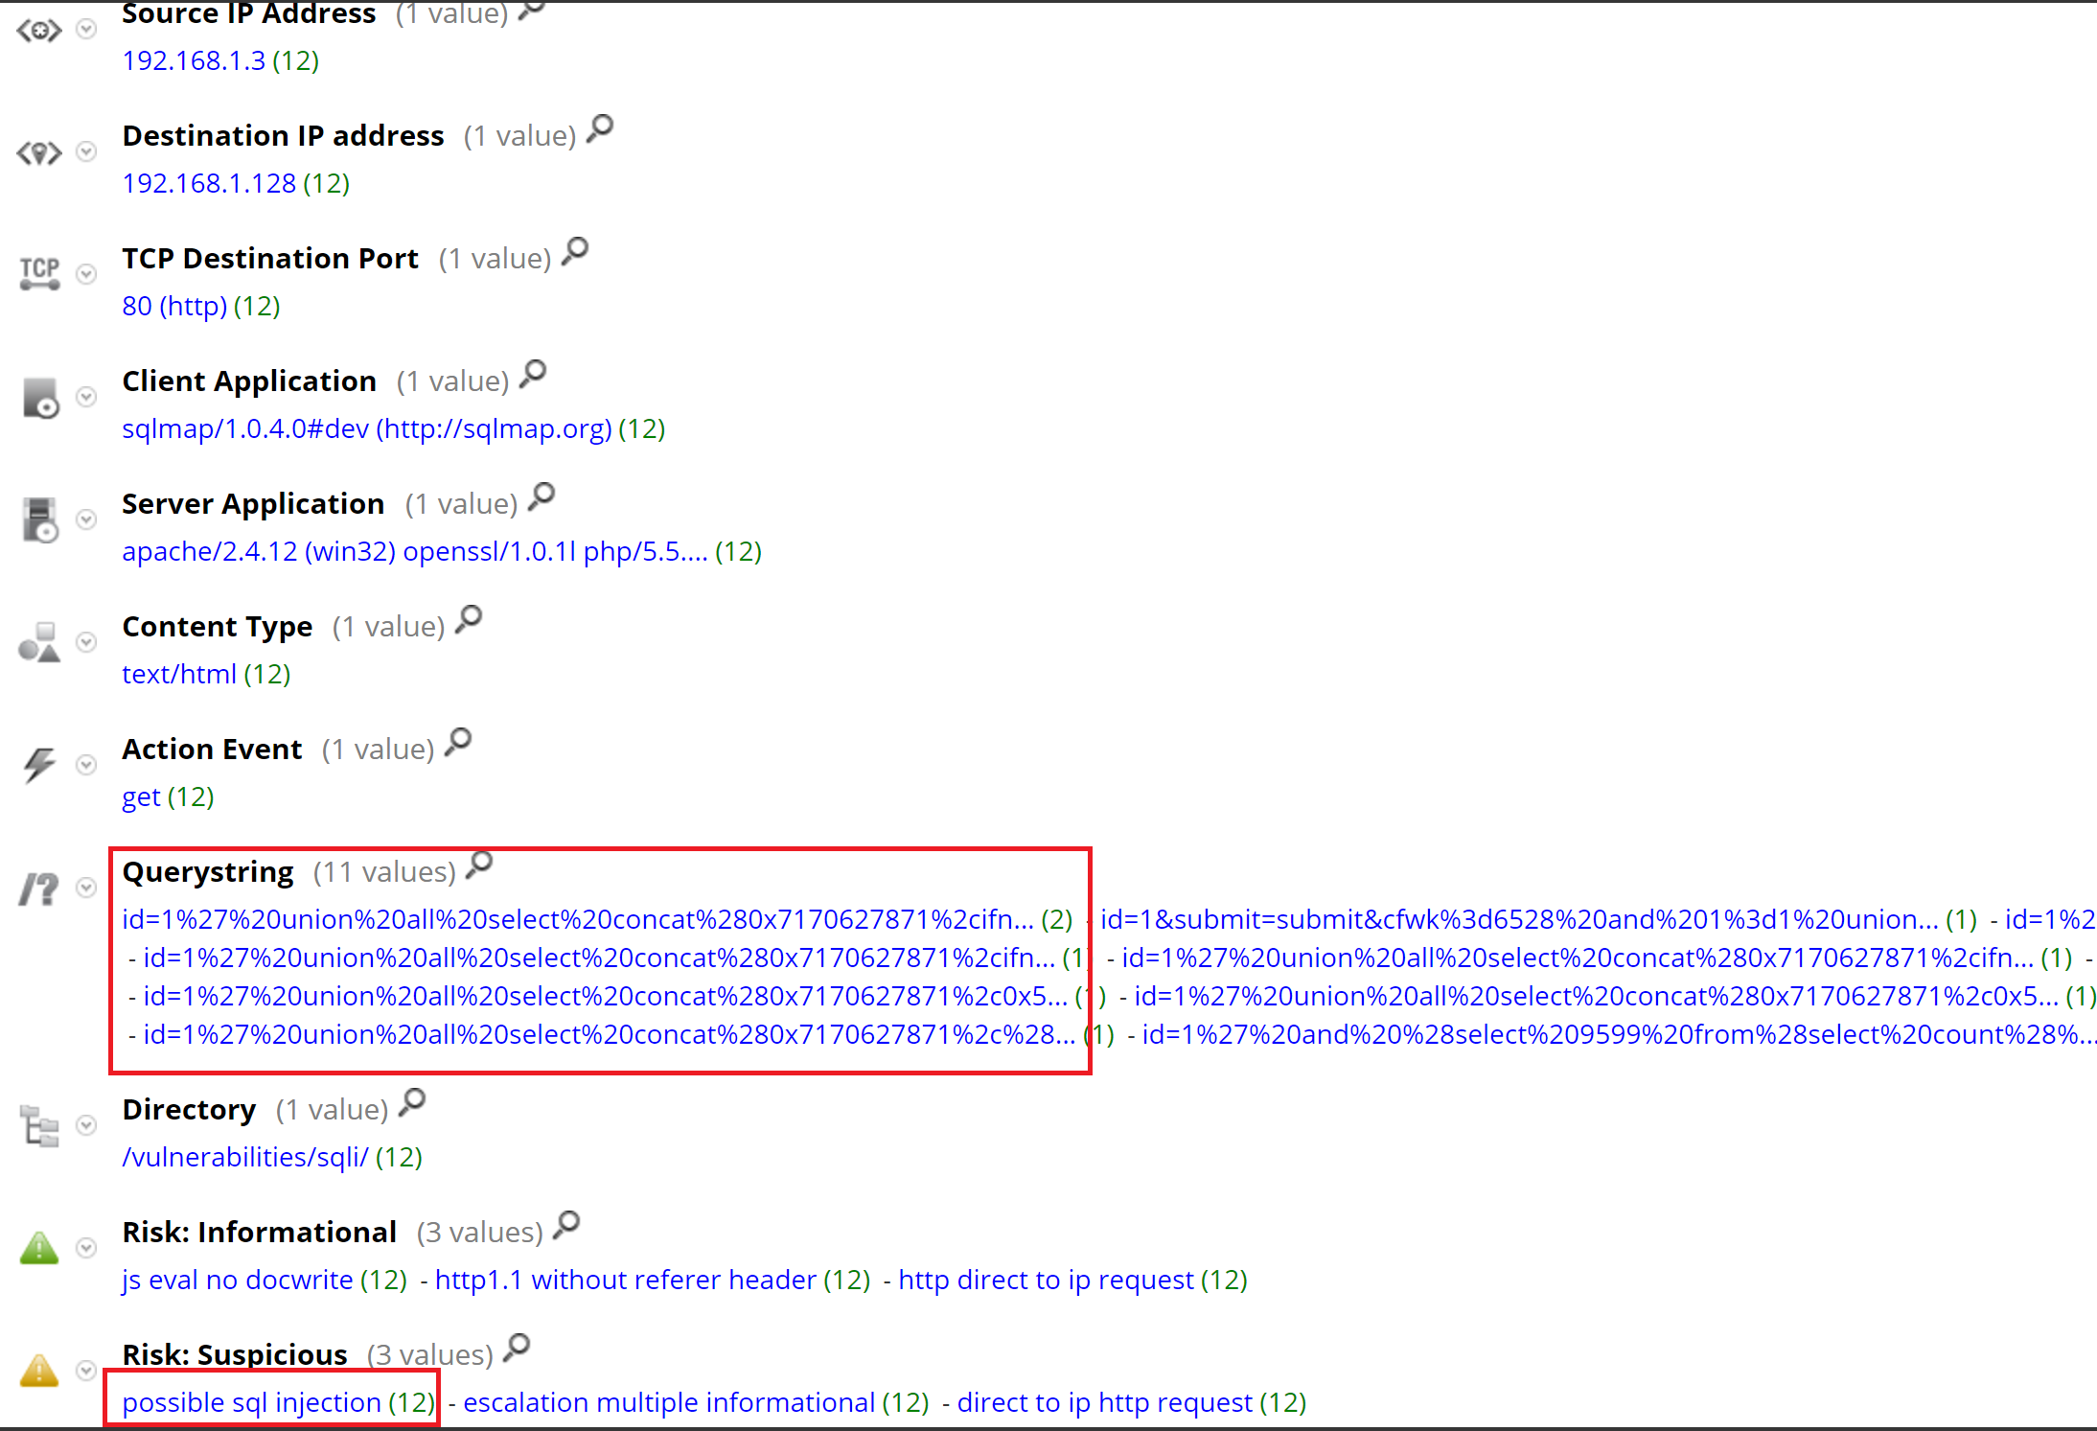The width and height of the screenshot is (2097, 1431).
Task: Click search icon next to Client Application
Action: click(x=533, y=374)
